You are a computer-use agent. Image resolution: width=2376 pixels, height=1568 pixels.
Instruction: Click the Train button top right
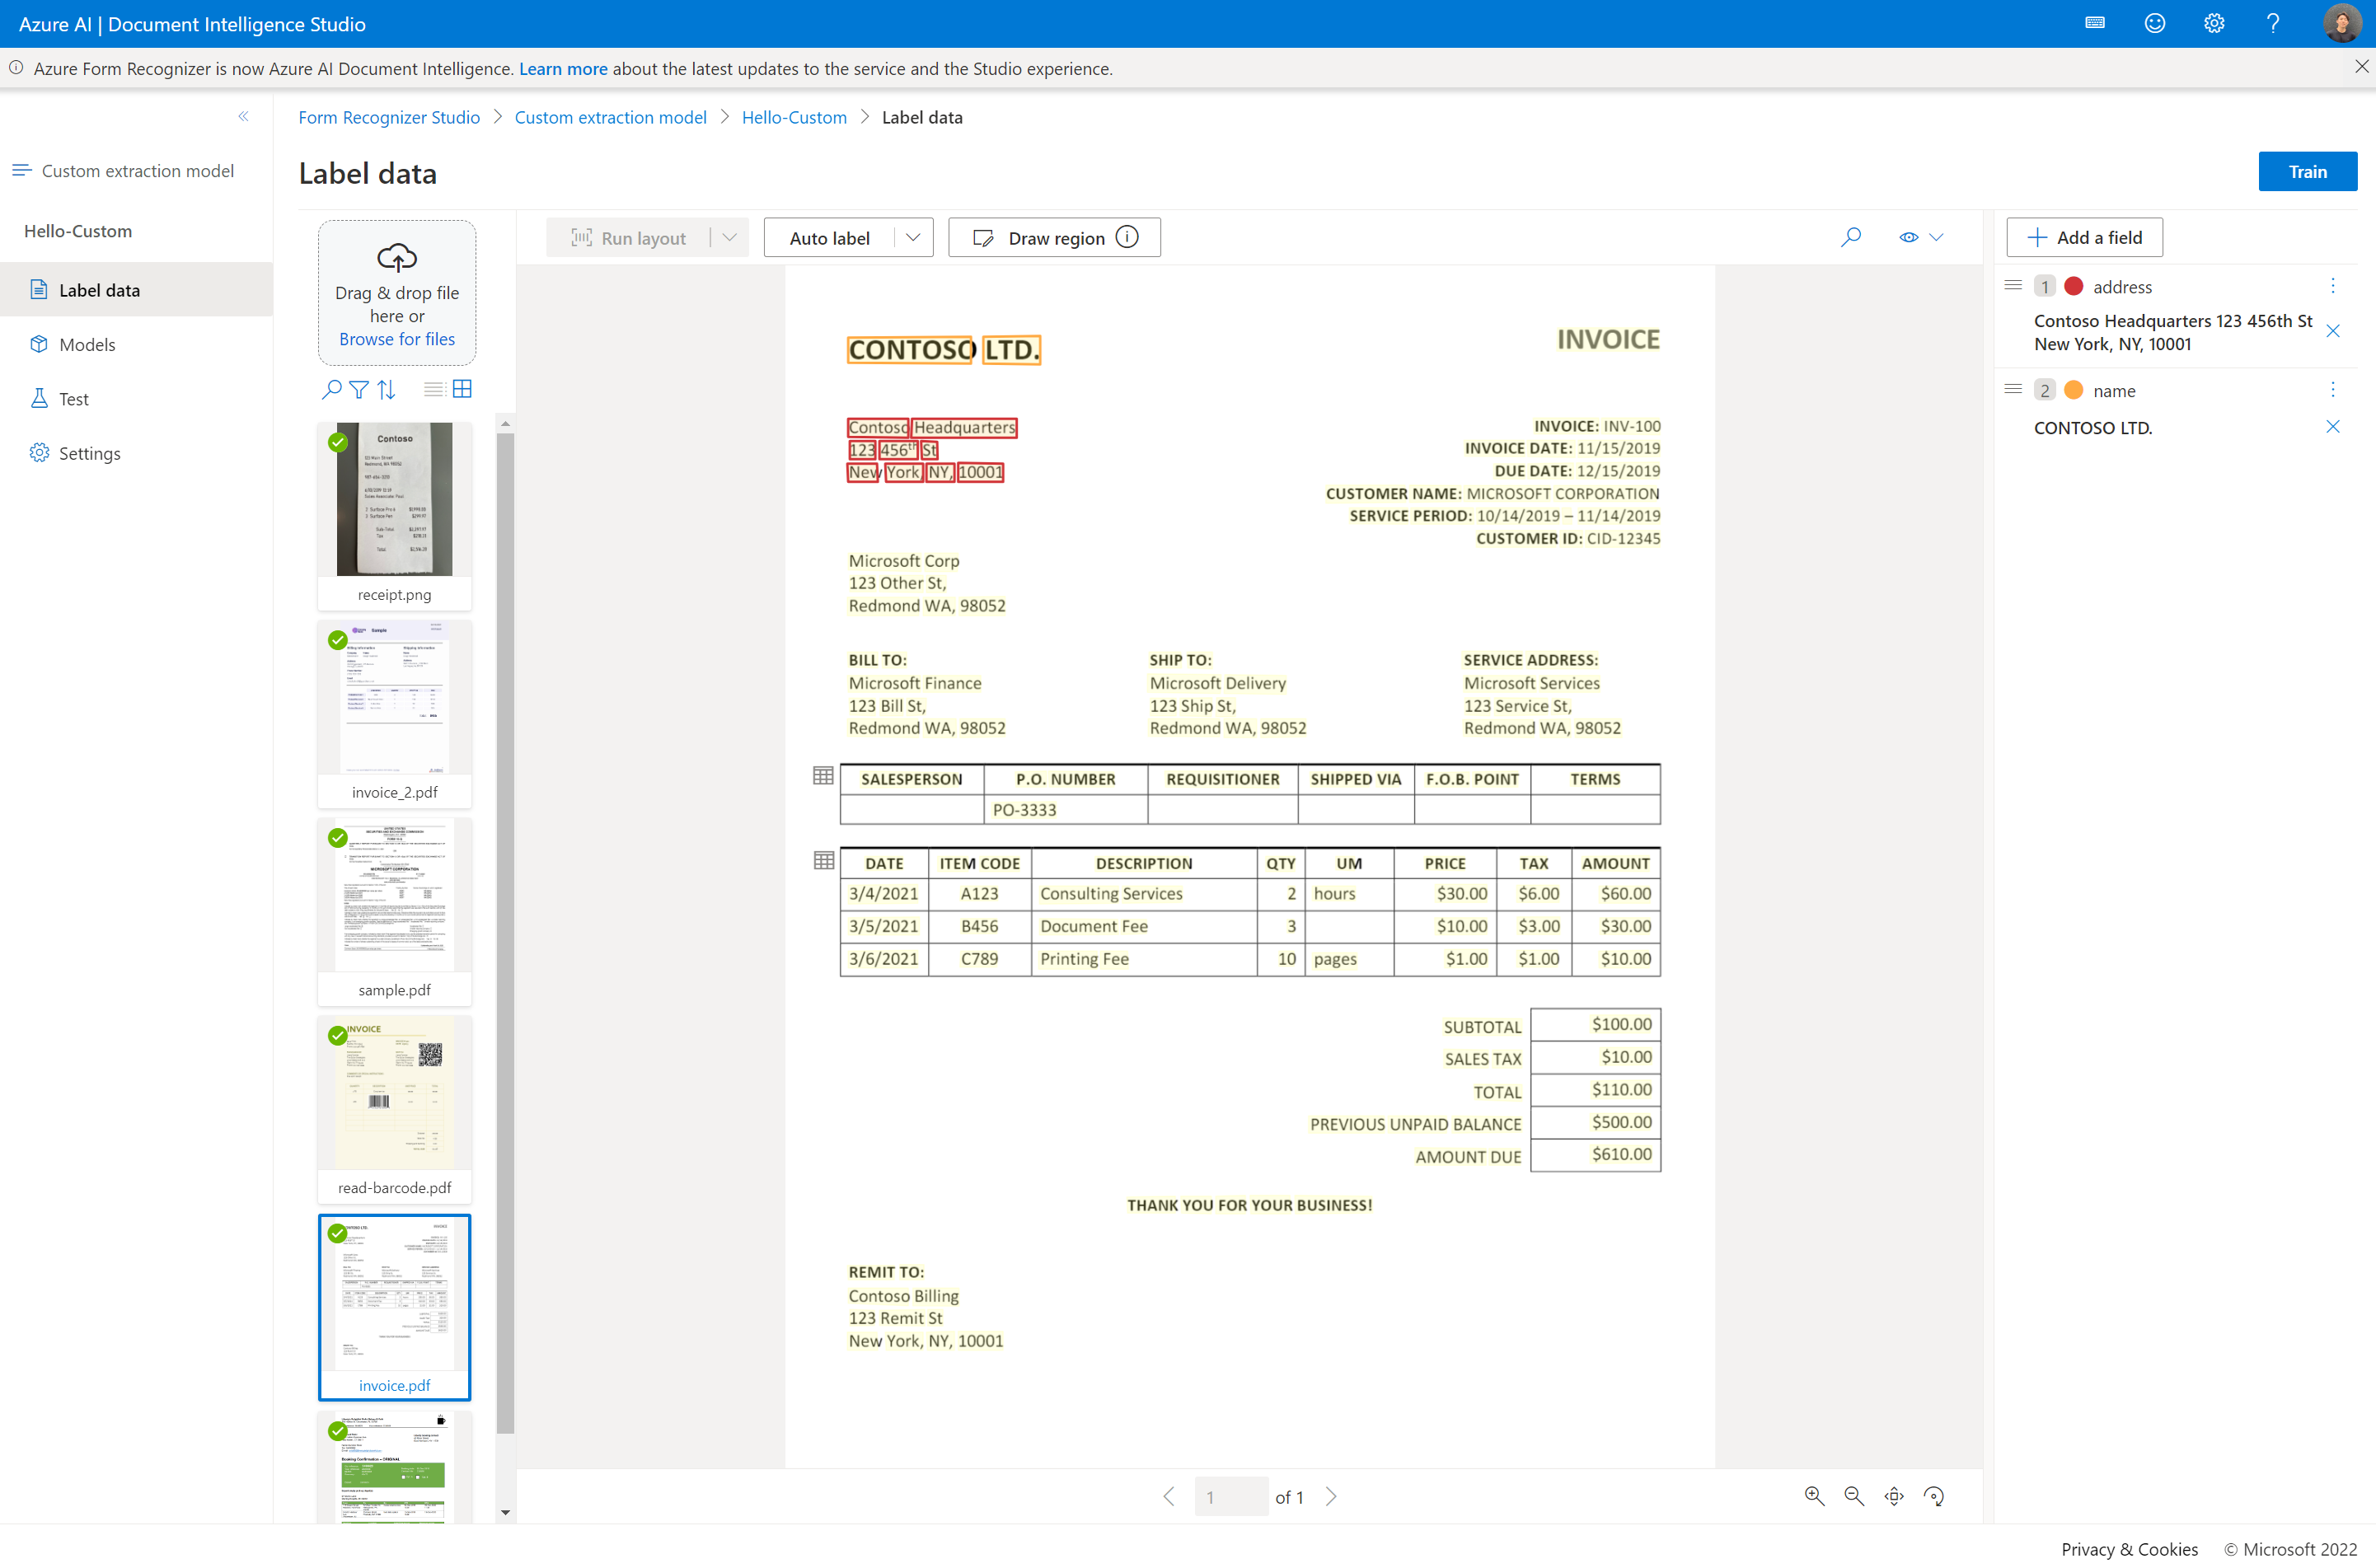coord(2308,170)
